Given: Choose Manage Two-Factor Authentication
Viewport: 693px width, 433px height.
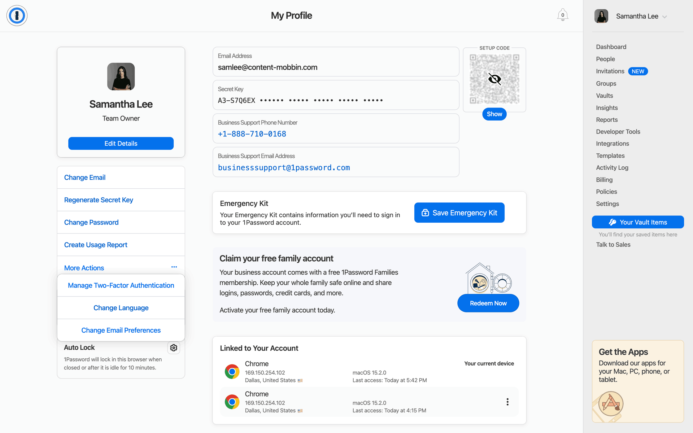Looking at the screenshot, I should (121, 285).
